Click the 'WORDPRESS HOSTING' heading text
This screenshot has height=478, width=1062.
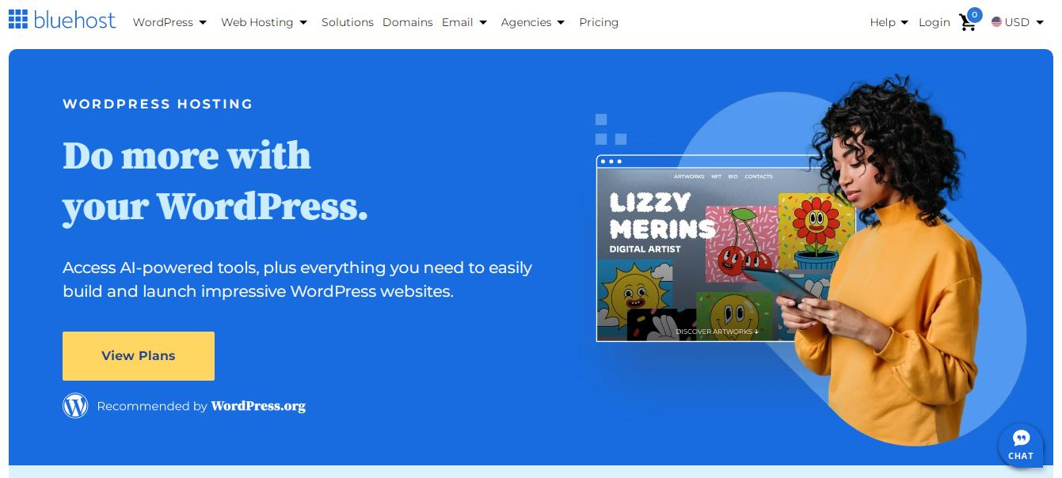(158, 104)
